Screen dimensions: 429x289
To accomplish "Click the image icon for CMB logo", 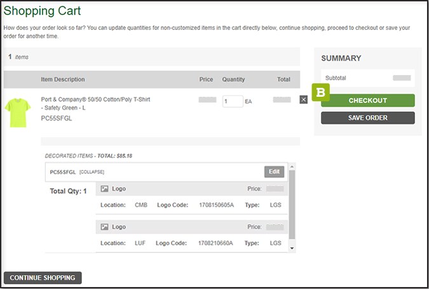I will click(105, 189).
